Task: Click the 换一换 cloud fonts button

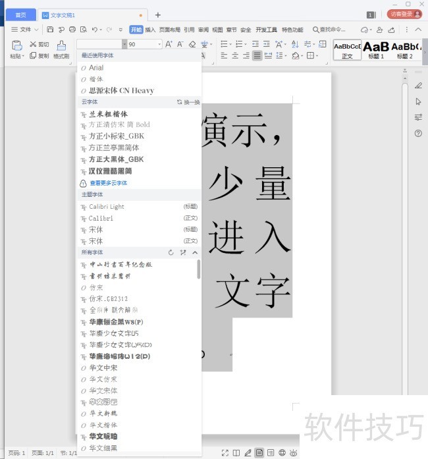Action: [188, 102]
